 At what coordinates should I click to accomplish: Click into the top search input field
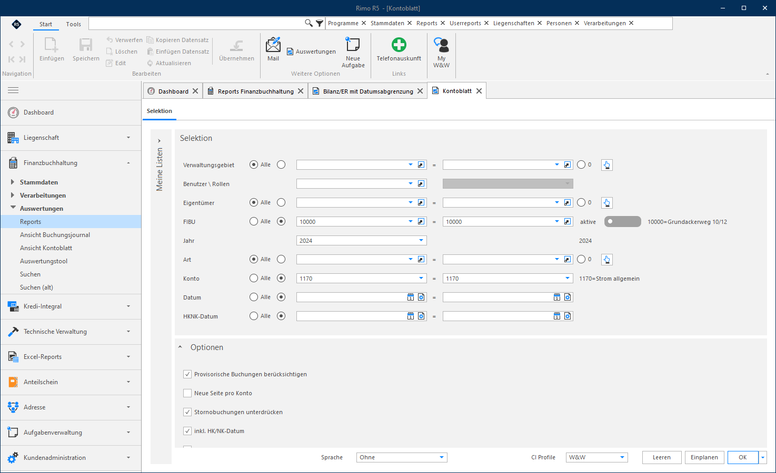[196, 23]
